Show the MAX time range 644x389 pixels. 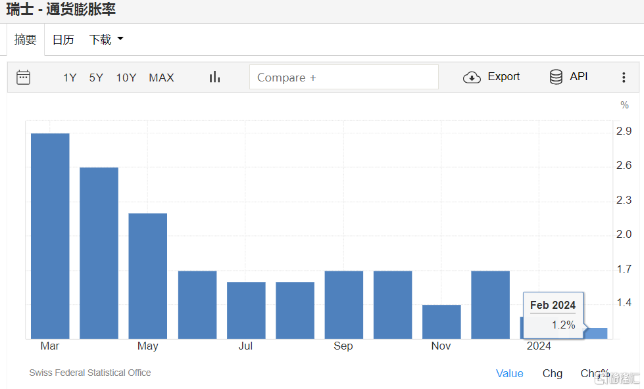coord(161,78)
